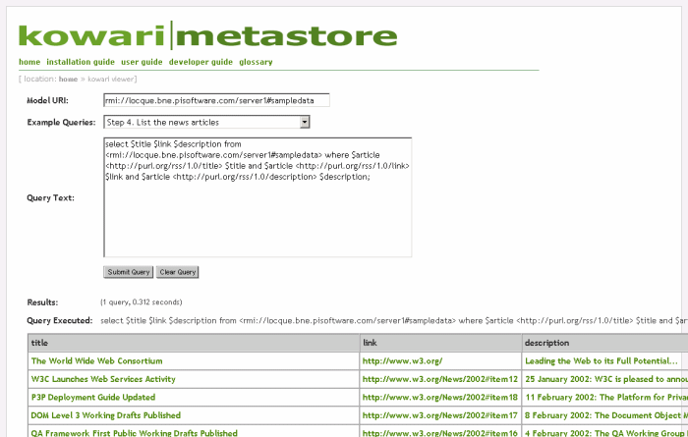This screenshot has width=688, height=437.
Task: Click the kowari metastore logo
Action: (208, 35)
